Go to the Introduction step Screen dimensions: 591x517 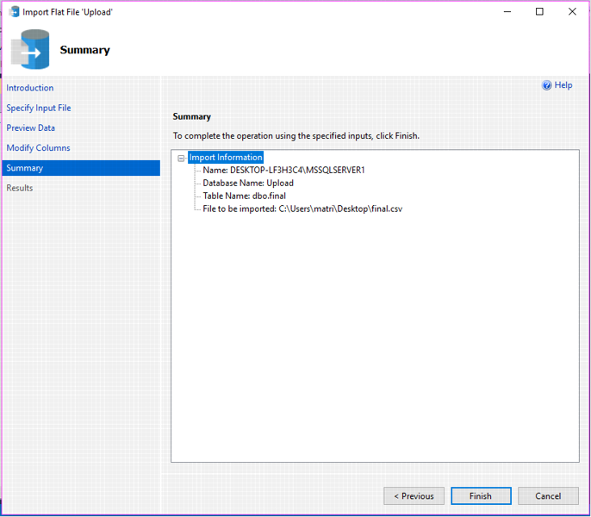pyautogui.click(x=30, y=88)
